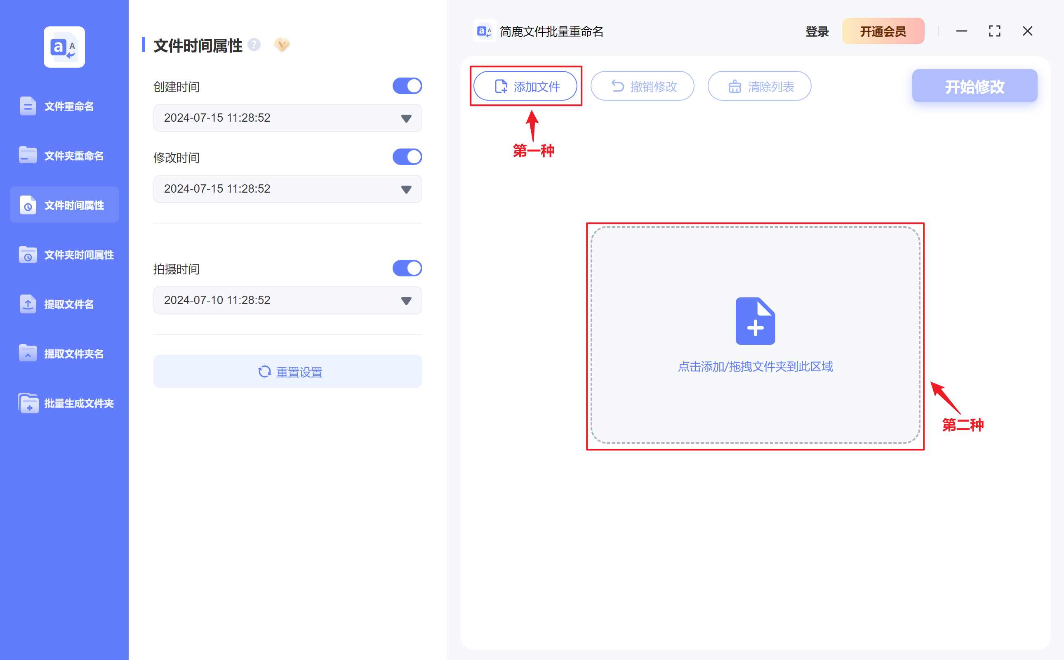Click the 开始修改 button
The image size is (1064, 660).
click(974, 86)
